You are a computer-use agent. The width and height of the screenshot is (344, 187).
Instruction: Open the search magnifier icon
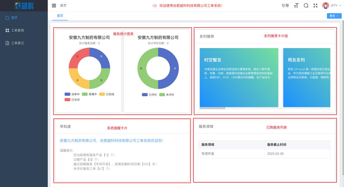306,5
